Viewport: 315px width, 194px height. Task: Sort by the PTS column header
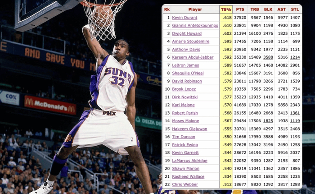pyautogui.click(x=240, y=9)
